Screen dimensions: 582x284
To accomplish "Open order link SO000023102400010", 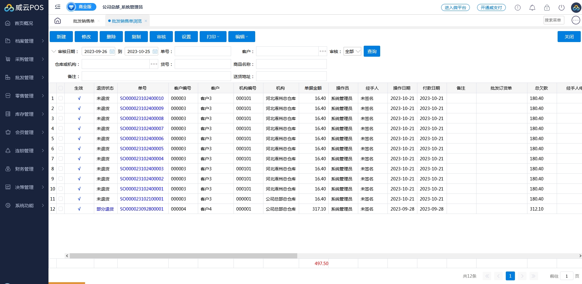I will click(142, 98).
